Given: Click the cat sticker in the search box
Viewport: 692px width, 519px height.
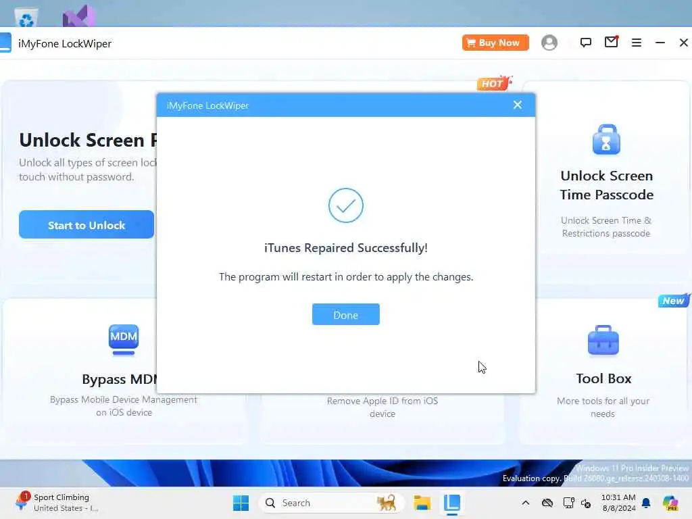Looking at the screenshot, I should coord(386,503).
